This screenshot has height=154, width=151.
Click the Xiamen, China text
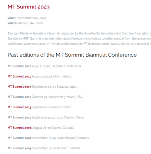click(74, 118)
